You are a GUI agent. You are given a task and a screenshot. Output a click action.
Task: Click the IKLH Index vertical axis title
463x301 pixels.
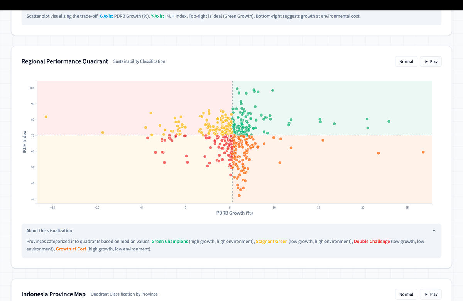click(25, 142)
